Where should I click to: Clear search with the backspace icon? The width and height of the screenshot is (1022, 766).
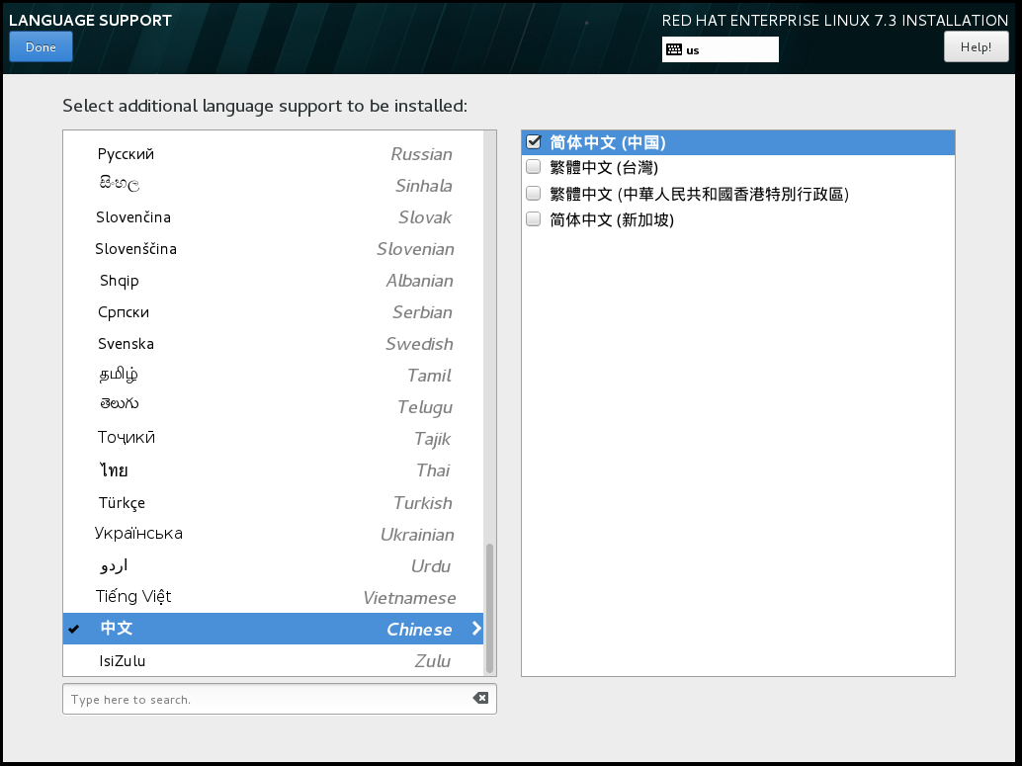click(x=480, y=698)
